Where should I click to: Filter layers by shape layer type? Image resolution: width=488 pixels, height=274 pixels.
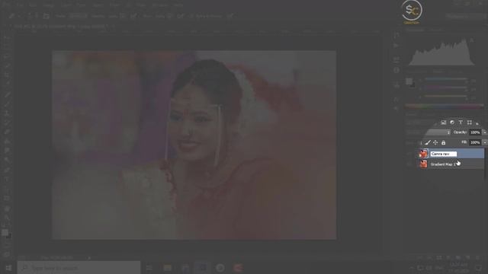(x=470, y=123)
